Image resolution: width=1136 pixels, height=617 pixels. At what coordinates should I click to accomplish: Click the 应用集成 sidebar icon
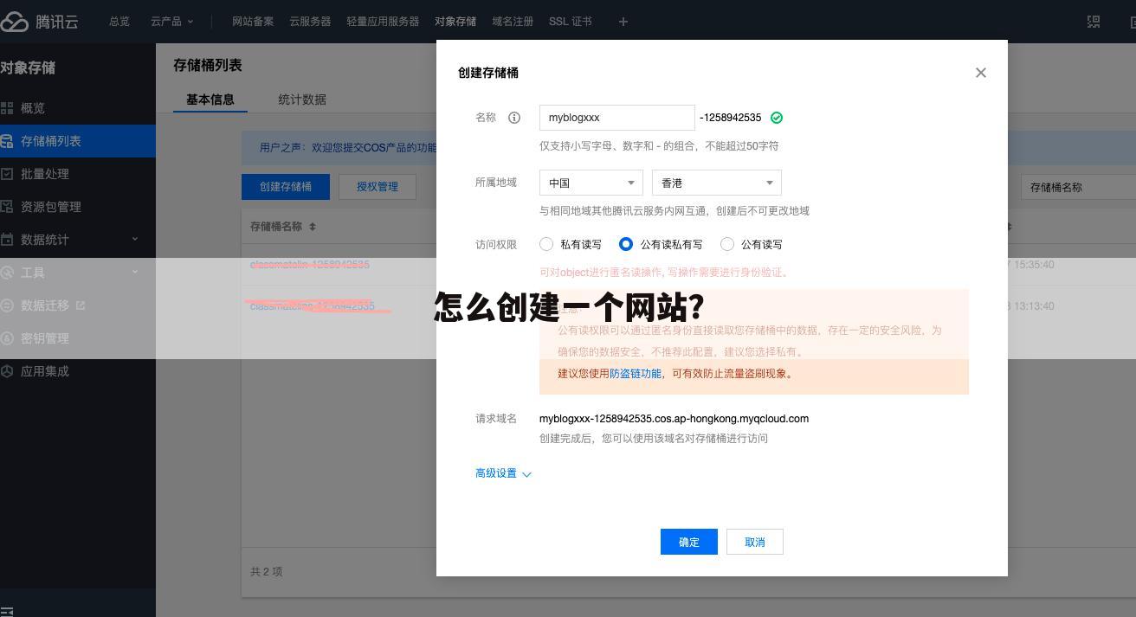pyautogui.click(x=7, y=371)
